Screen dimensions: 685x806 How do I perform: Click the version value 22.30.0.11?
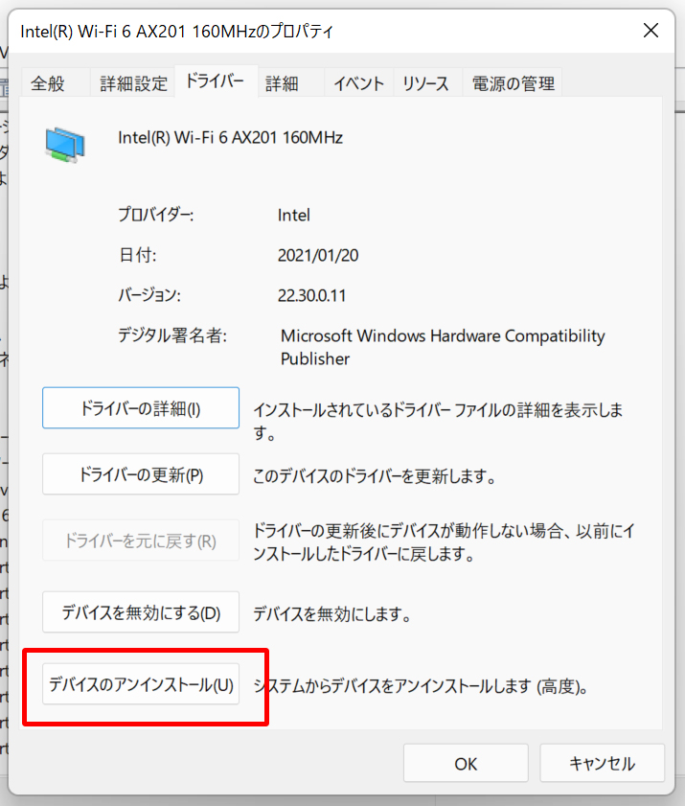[x=311, y=295]
